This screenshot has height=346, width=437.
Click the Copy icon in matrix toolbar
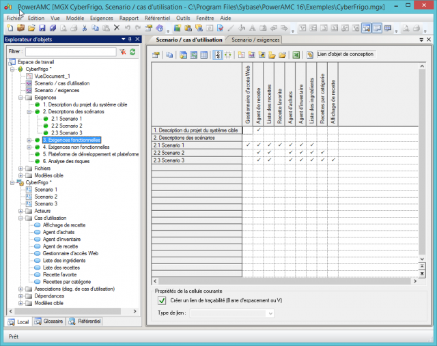(169, 55)
